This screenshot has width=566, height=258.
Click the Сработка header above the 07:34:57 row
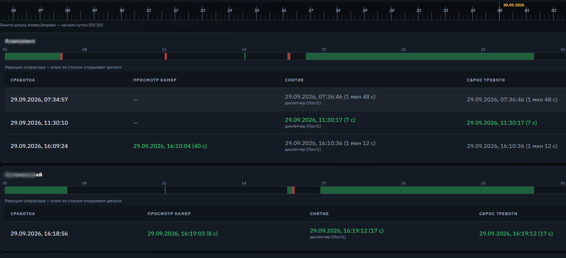point(23,80)
